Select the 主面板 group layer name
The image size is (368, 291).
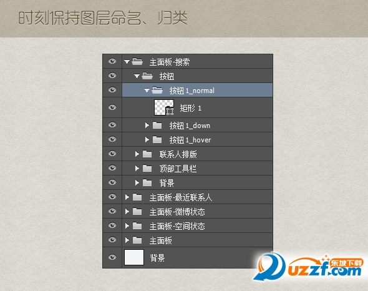click(161, 240)
